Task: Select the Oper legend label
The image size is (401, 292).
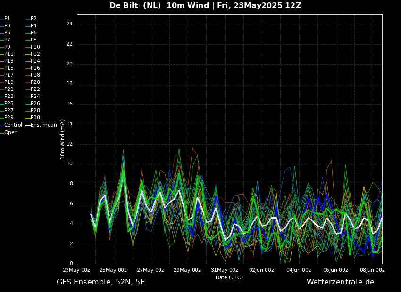Action: (10, 132)
